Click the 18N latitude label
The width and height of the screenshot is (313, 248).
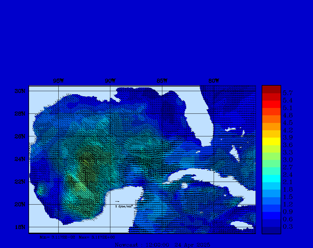point(20,227)
